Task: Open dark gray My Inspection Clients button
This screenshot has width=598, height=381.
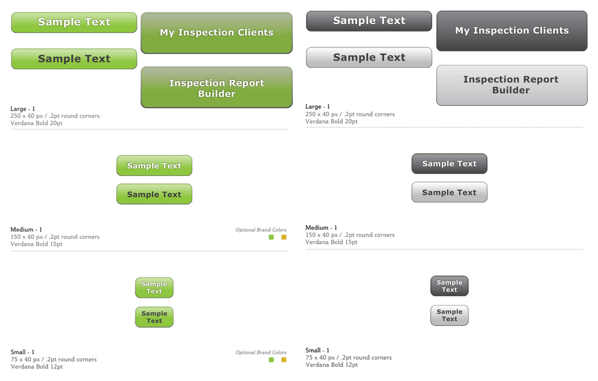Action: tap(512, 31)
